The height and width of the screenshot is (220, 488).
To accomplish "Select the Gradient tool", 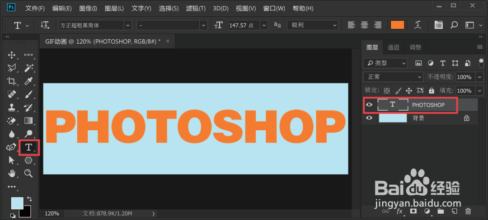I will click(x=28, y=120).
